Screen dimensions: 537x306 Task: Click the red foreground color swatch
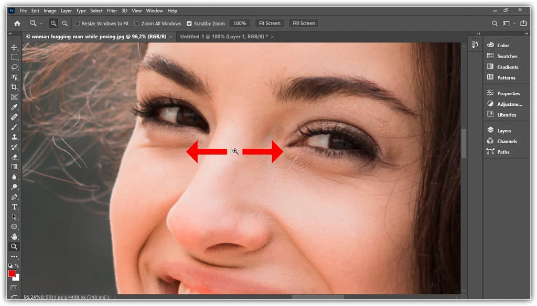[12, 274]
